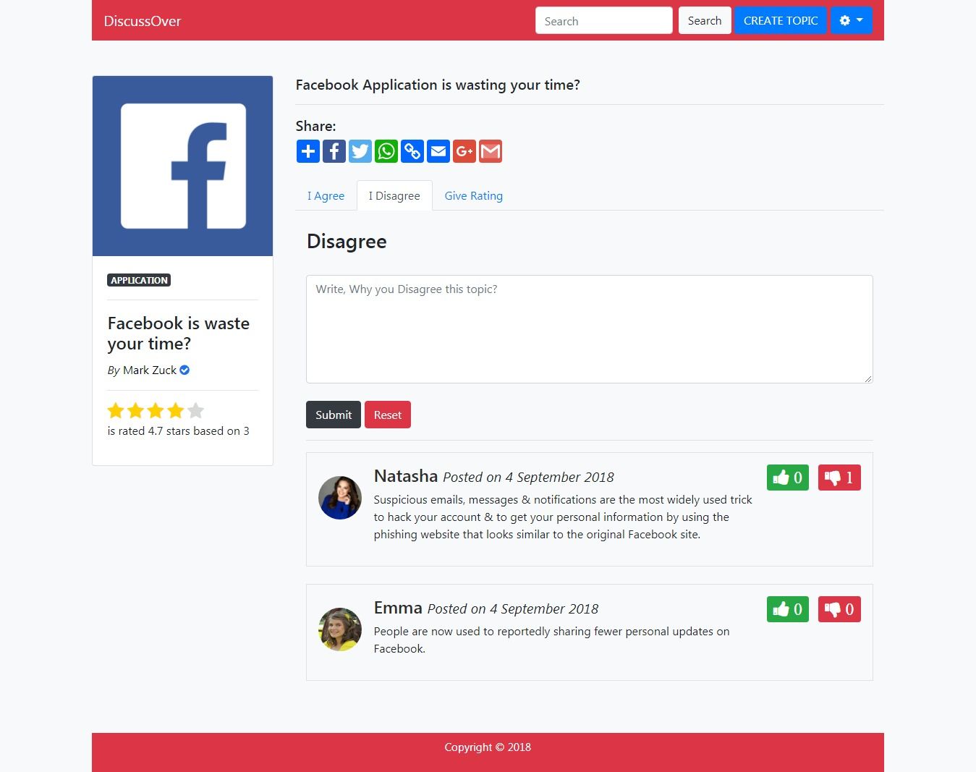
Task: Upvote Natasha's comment with thumbs up
Action: point(788,478)
